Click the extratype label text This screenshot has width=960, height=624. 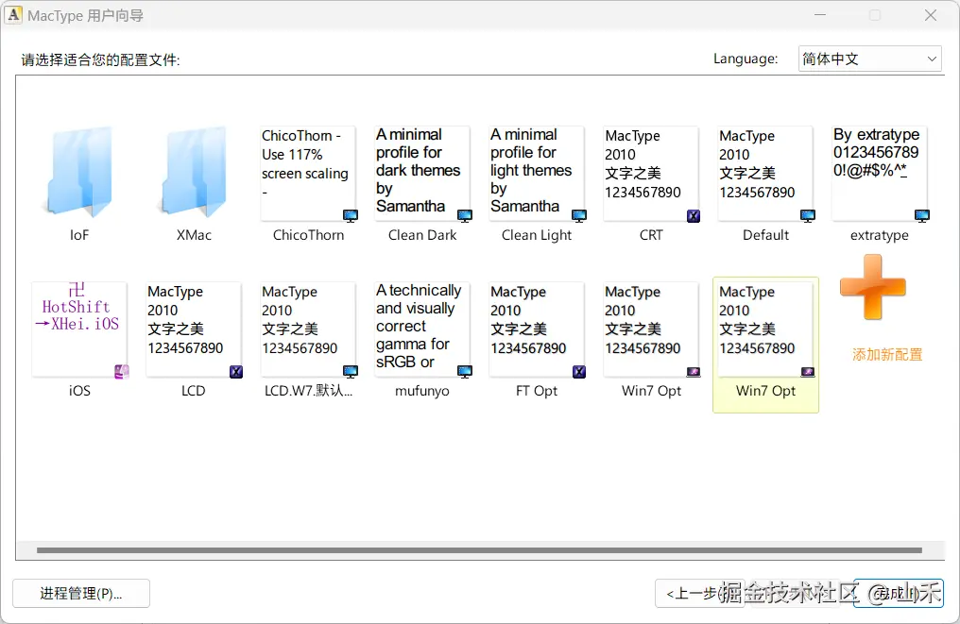[x=880, y=235]
